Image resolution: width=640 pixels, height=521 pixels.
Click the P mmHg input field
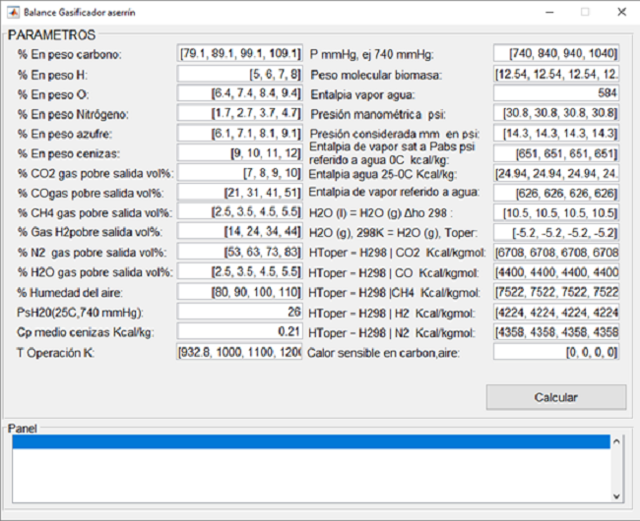coord(556,53)
